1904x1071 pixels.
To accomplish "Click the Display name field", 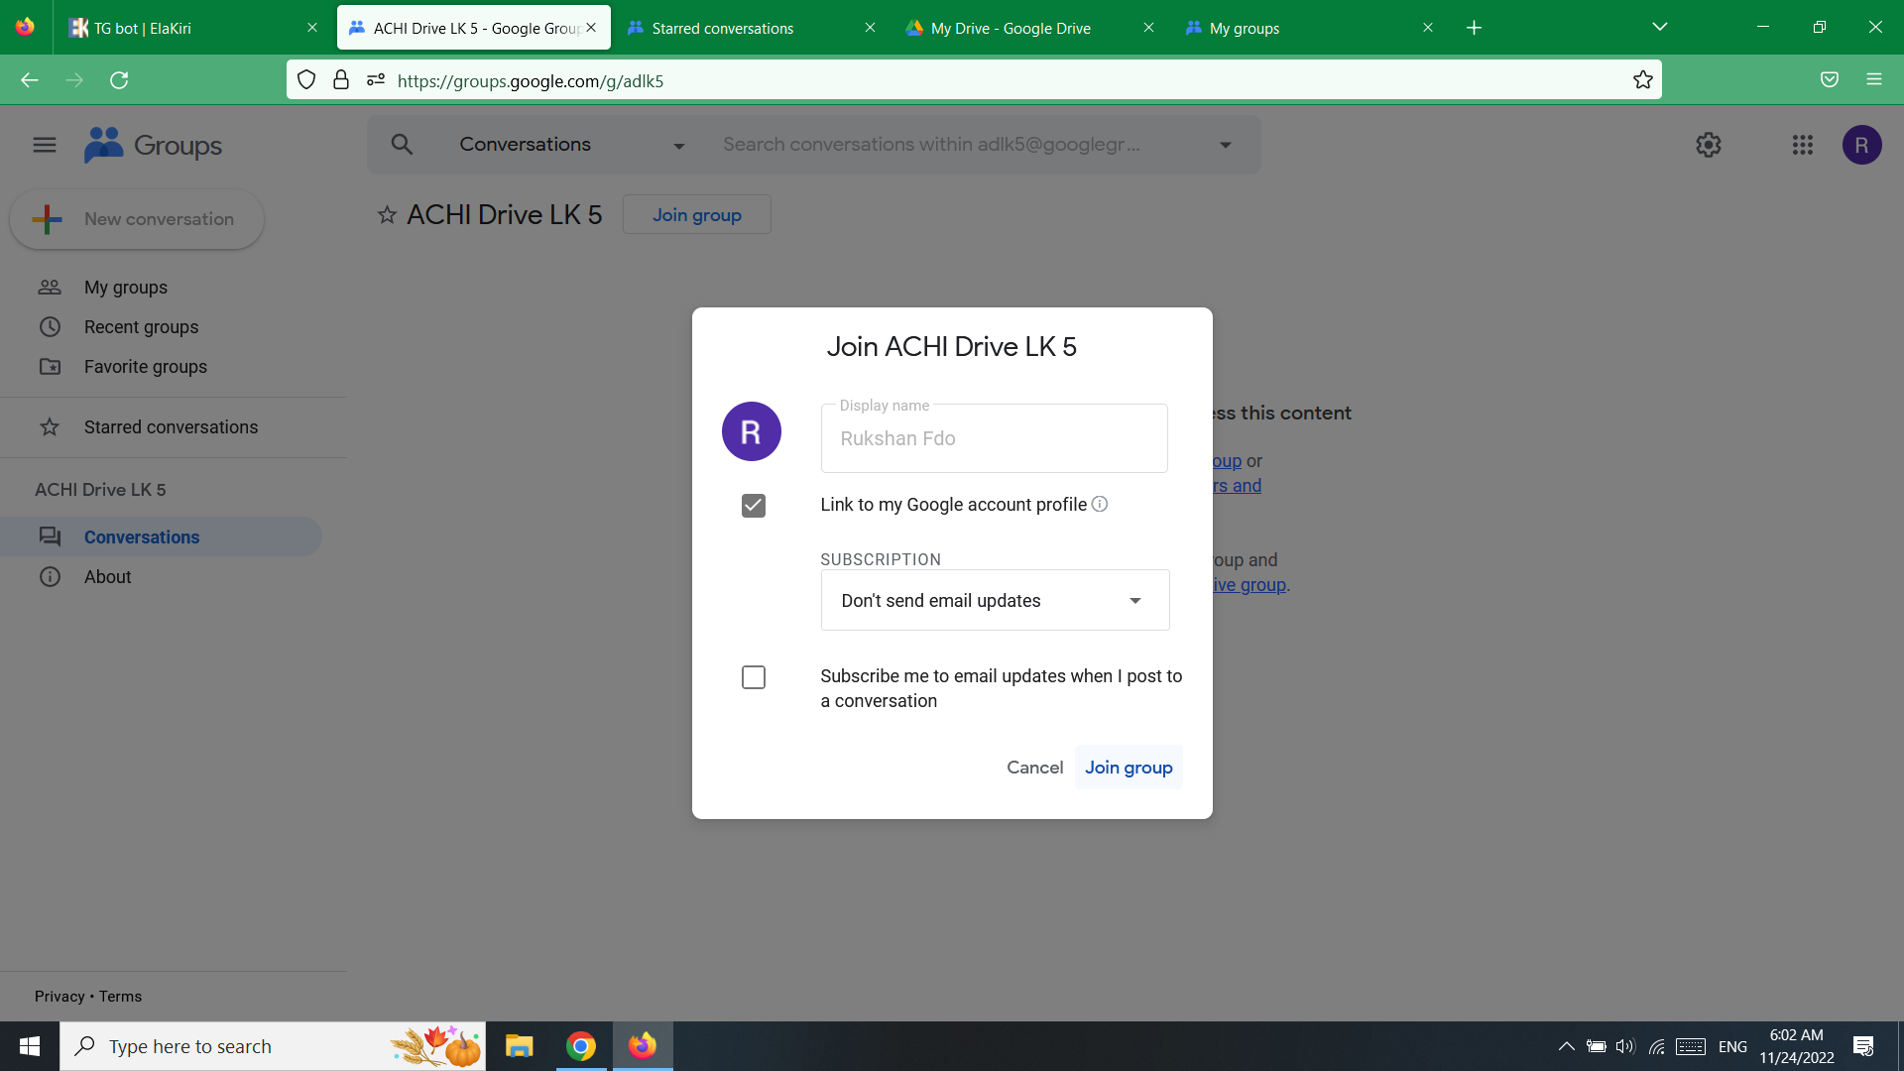I will [x=994, y=438].
